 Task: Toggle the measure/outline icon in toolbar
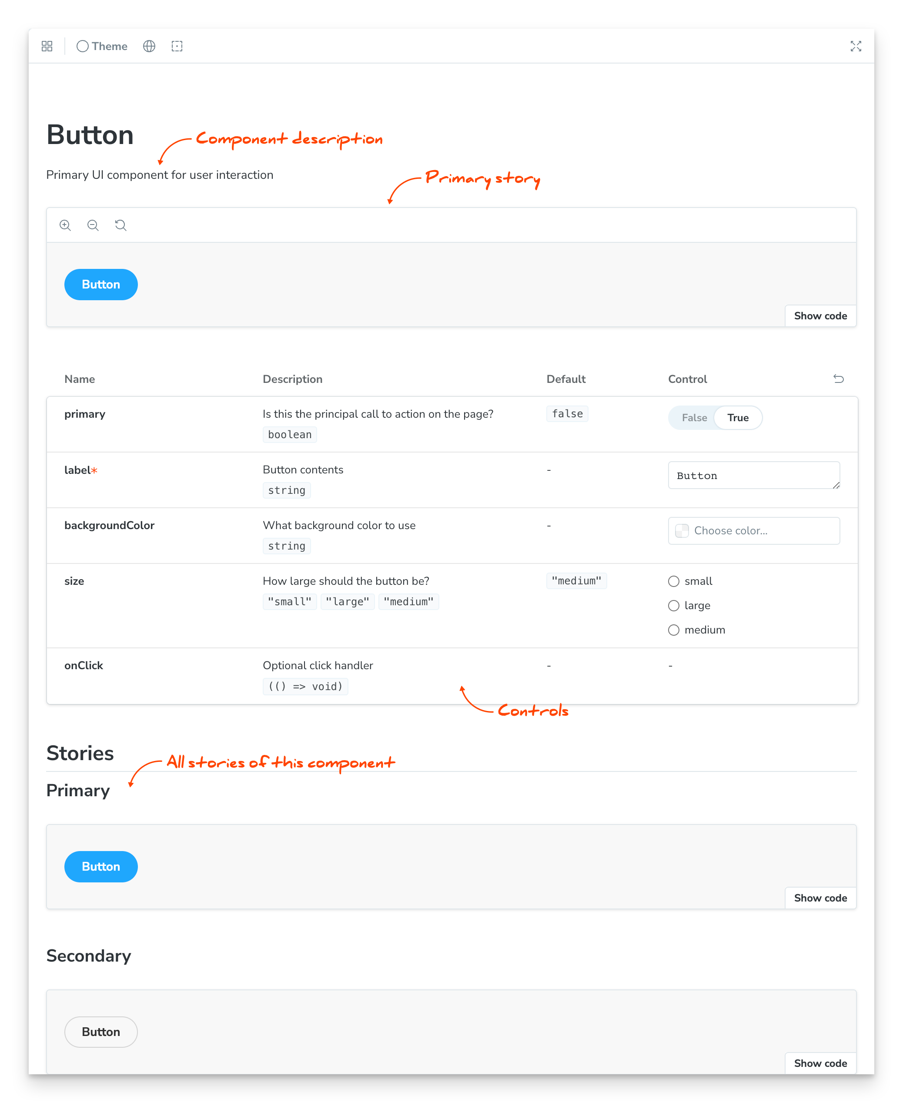pos(177,46)
